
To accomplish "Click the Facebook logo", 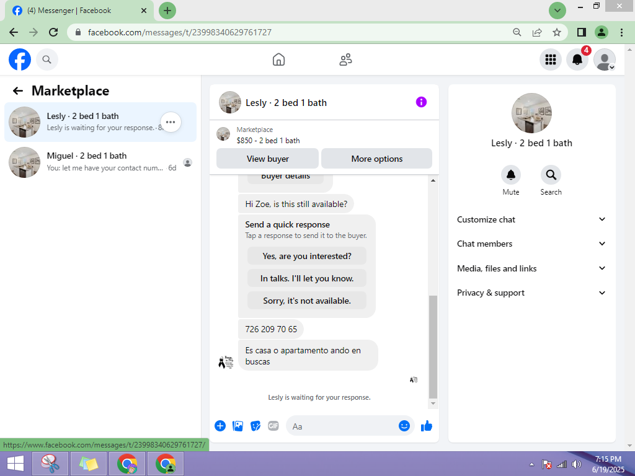I will click(x=20, y=59).
